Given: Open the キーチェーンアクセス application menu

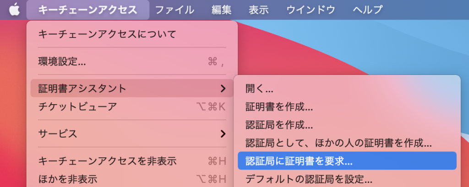Looking at the screenshot, I should pos(88,9).
